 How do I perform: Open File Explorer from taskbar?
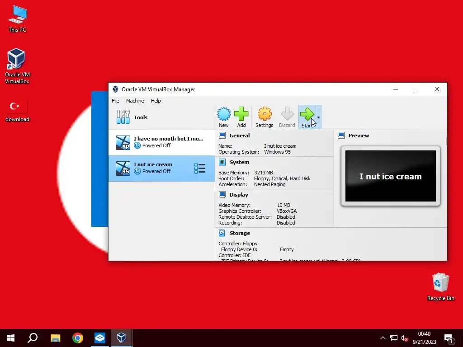pos(55,338)
